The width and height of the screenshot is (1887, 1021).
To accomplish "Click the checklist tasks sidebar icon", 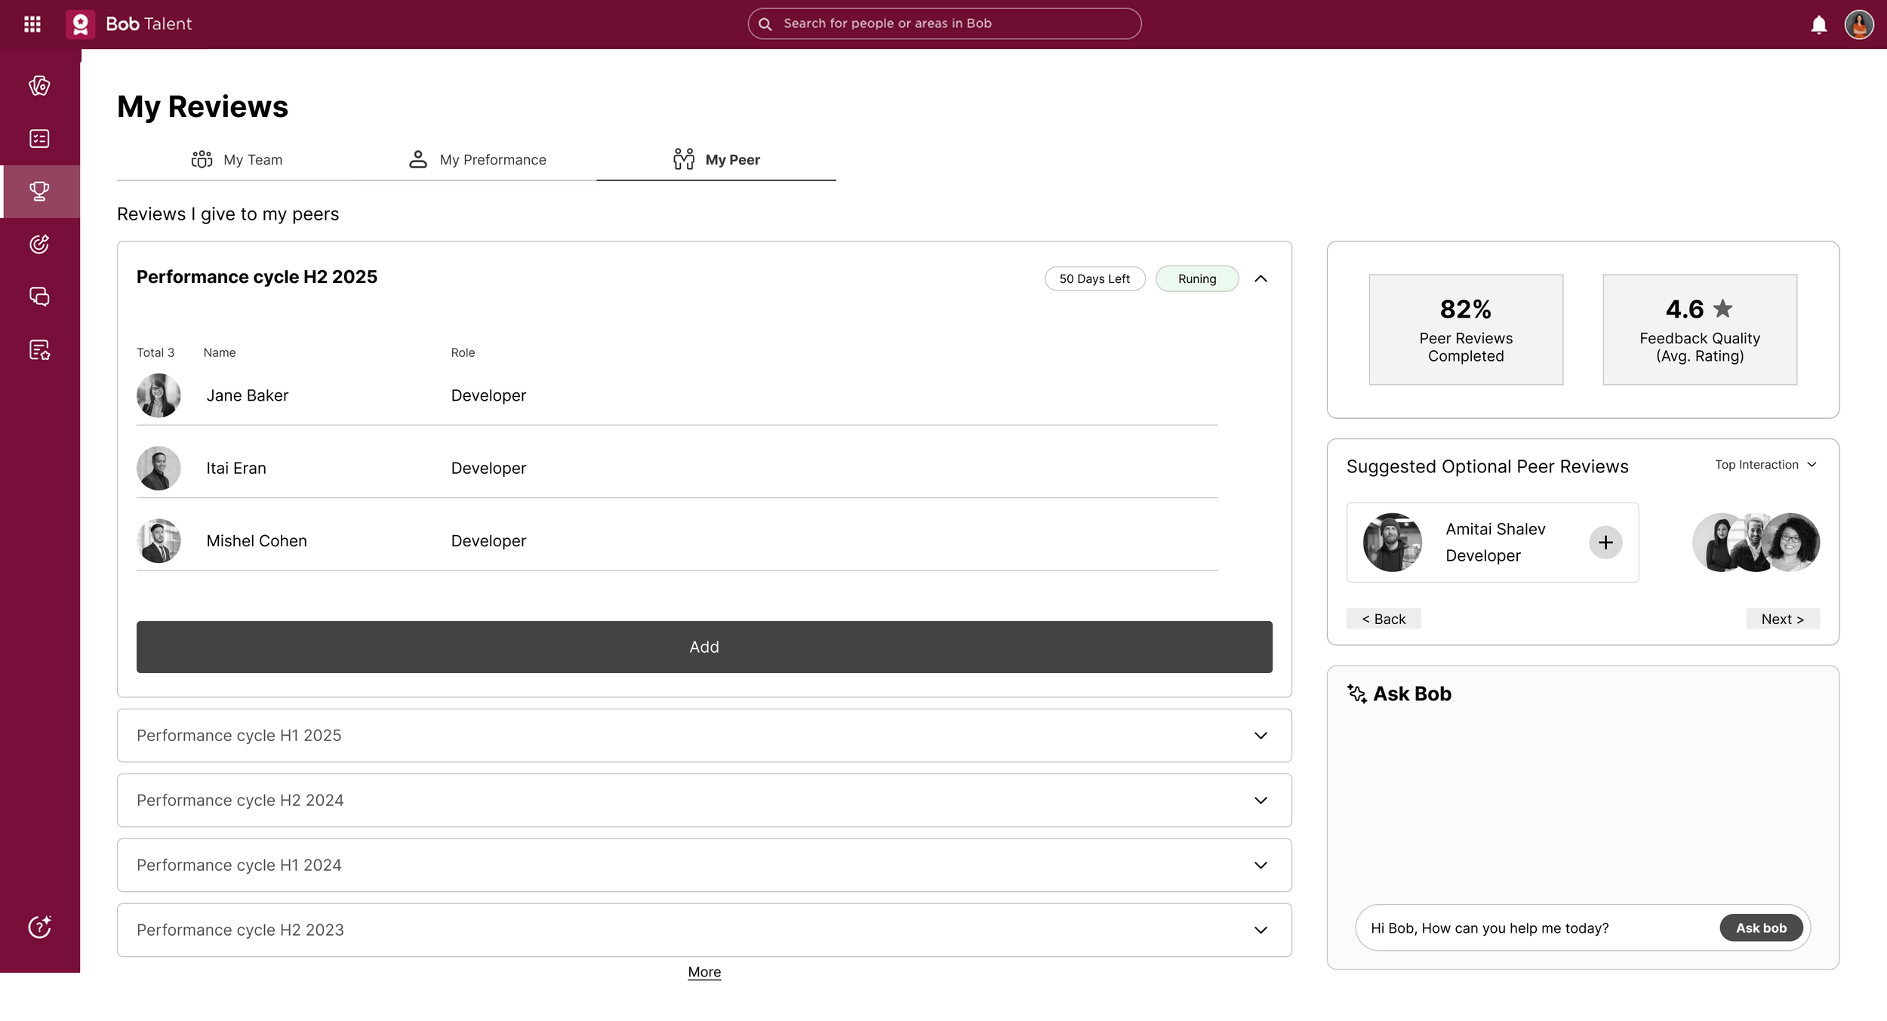I will coord(39,139).
